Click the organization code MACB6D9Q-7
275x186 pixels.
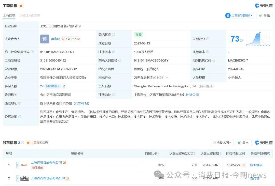[238, 60]
